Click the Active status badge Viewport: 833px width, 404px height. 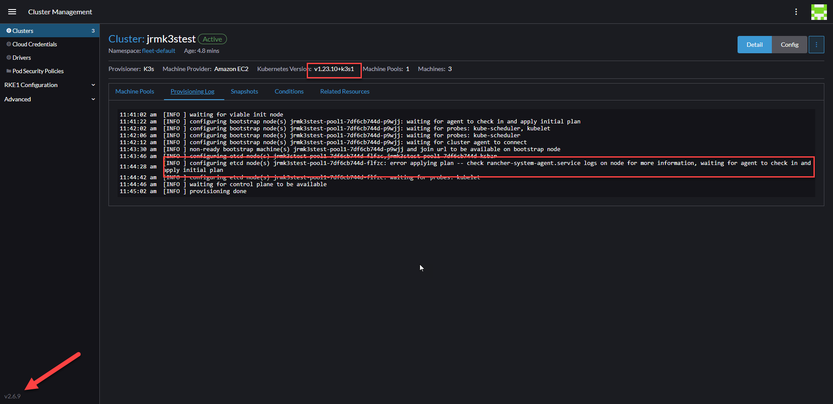pyautogui.click(x=212, y=39)
